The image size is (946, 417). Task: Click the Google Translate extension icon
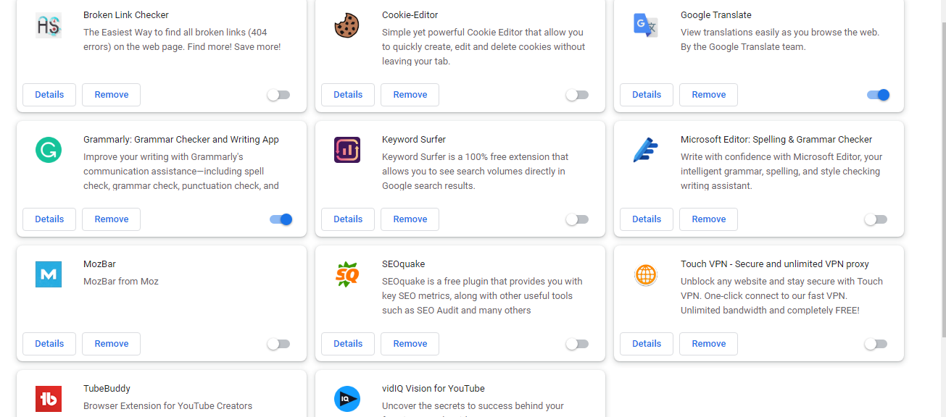click(x=645, y=25)
